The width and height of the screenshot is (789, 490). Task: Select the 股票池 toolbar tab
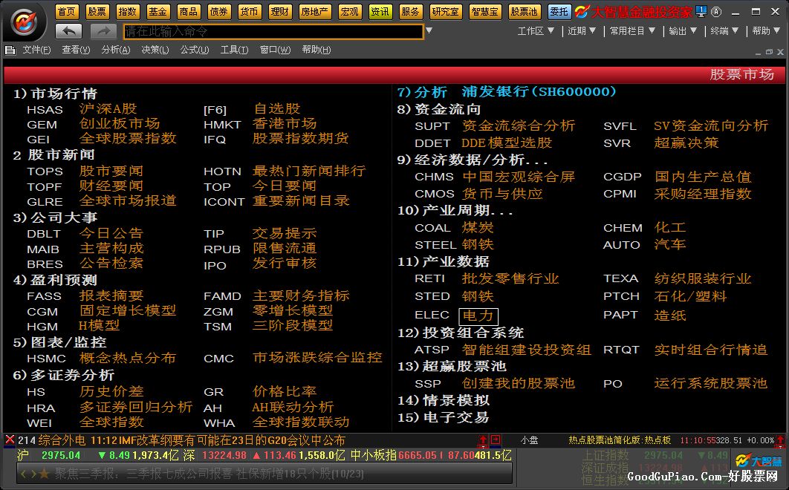click(x=525, y=12)
